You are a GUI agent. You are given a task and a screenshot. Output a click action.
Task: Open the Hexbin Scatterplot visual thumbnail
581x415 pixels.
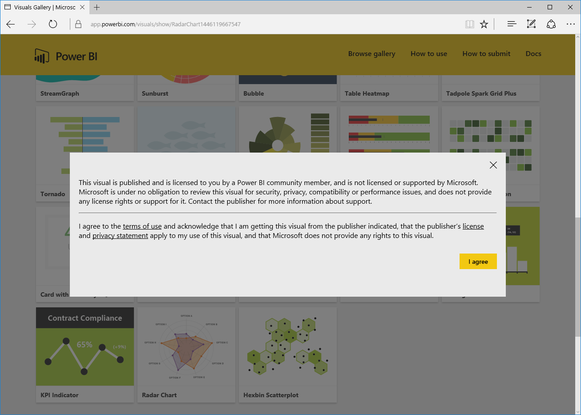coord(288,347)
